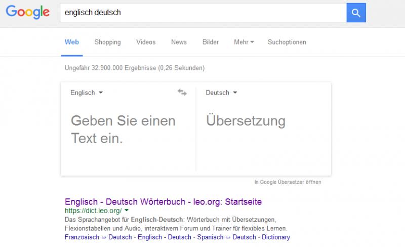The width and height of the screenshot is (405, 250).
Task: Open the 'Dictionary' sitelink
Action: pos(276,237)
